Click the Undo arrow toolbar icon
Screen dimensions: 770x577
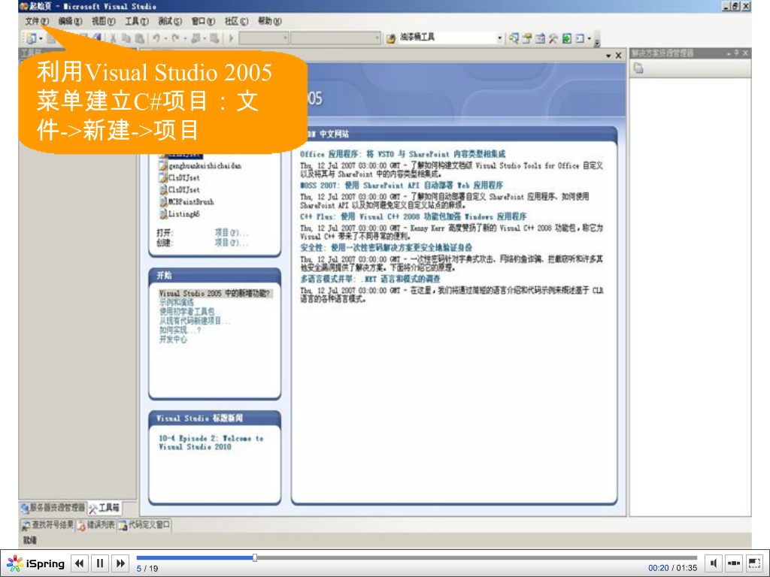tap(156, 38)
